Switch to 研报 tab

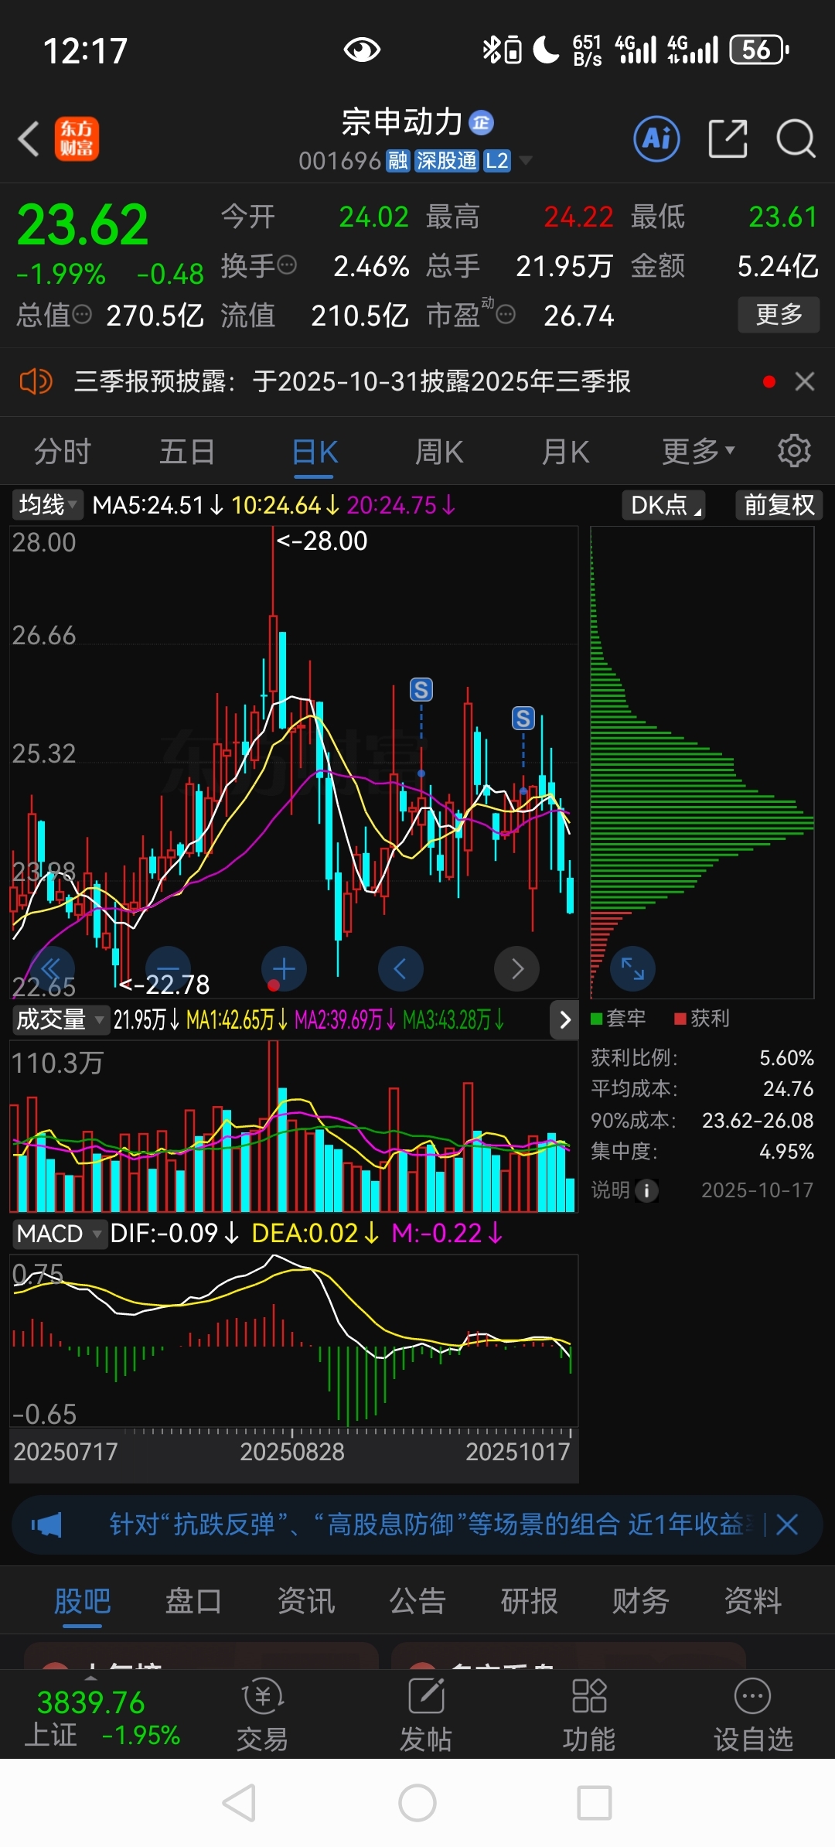click(530, 1600)
